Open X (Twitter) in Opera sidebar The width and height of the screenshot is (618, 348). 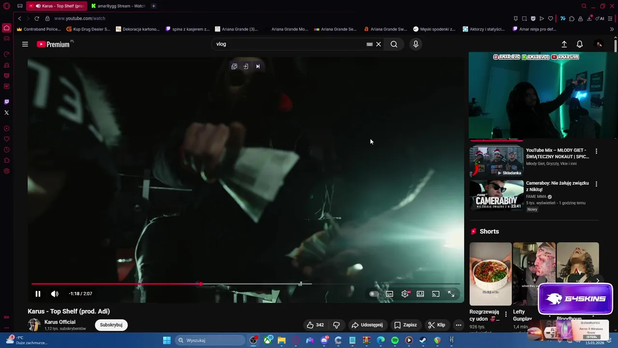[6, 113]
